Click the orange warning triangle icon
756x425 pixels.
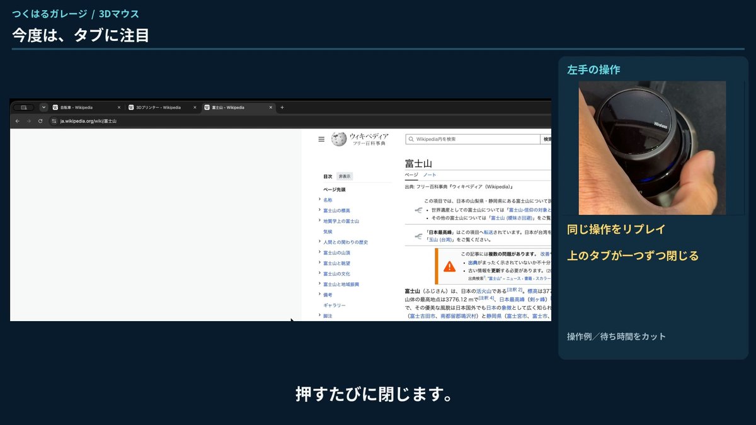[449, 266]
